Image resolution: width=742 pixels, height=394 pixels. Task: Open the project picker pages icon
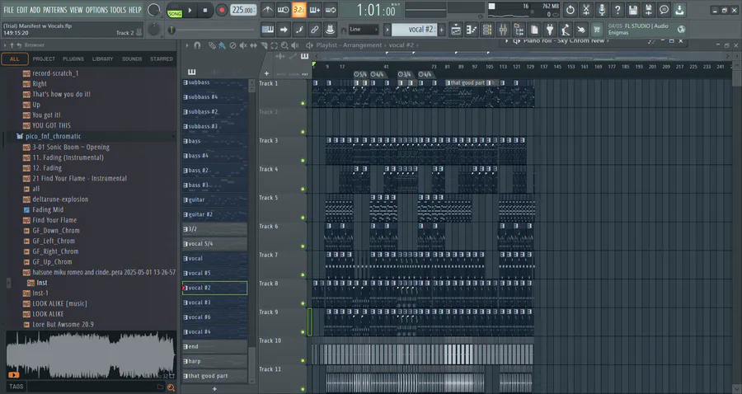click(x=534, y=30)
